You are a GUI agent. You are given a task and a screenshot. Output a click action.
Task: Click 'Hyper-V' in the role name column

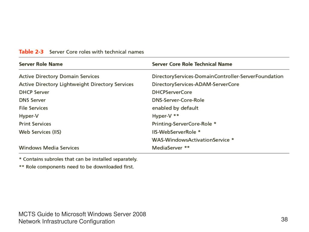29,116
